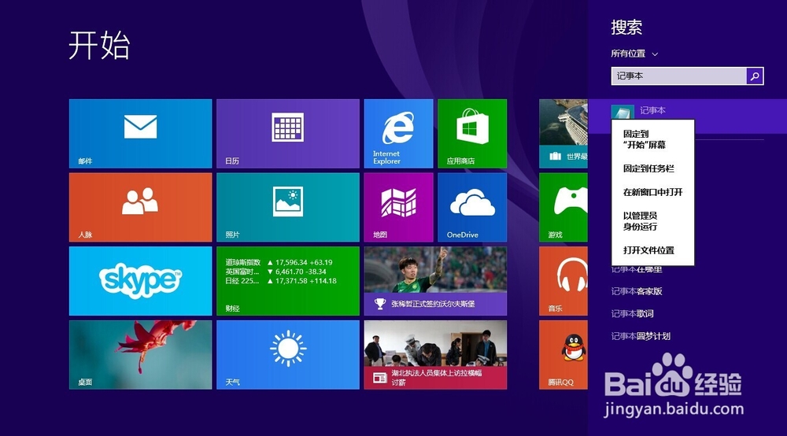This screenshot has width=787, height=436.
Task: Select search suggestion 记事本客家版
Action: point(637,291)
